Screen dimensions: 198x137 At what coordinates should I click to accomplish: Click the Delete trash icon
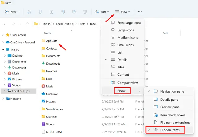click(85, 12)
